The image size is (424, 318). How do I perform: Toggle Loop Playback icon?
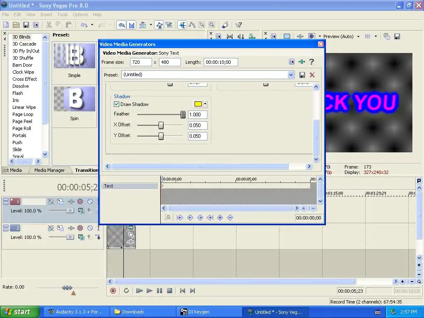126,291
